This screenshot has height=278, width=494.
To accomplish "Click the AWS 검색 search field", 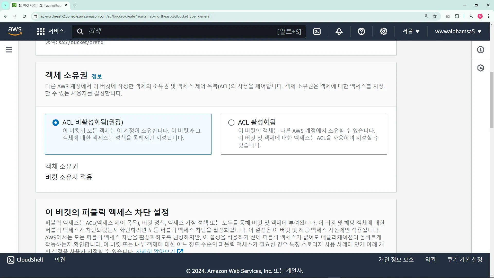I will pyautogui.click(x=180, y=31).
